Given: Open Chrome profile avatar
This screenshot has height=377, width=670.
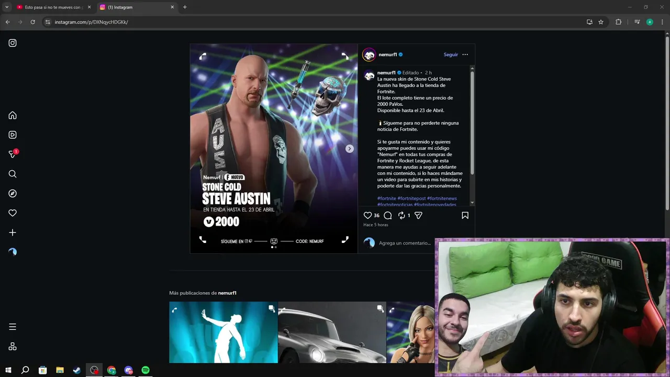Looking at the screenshot, I should click(650, 22).
